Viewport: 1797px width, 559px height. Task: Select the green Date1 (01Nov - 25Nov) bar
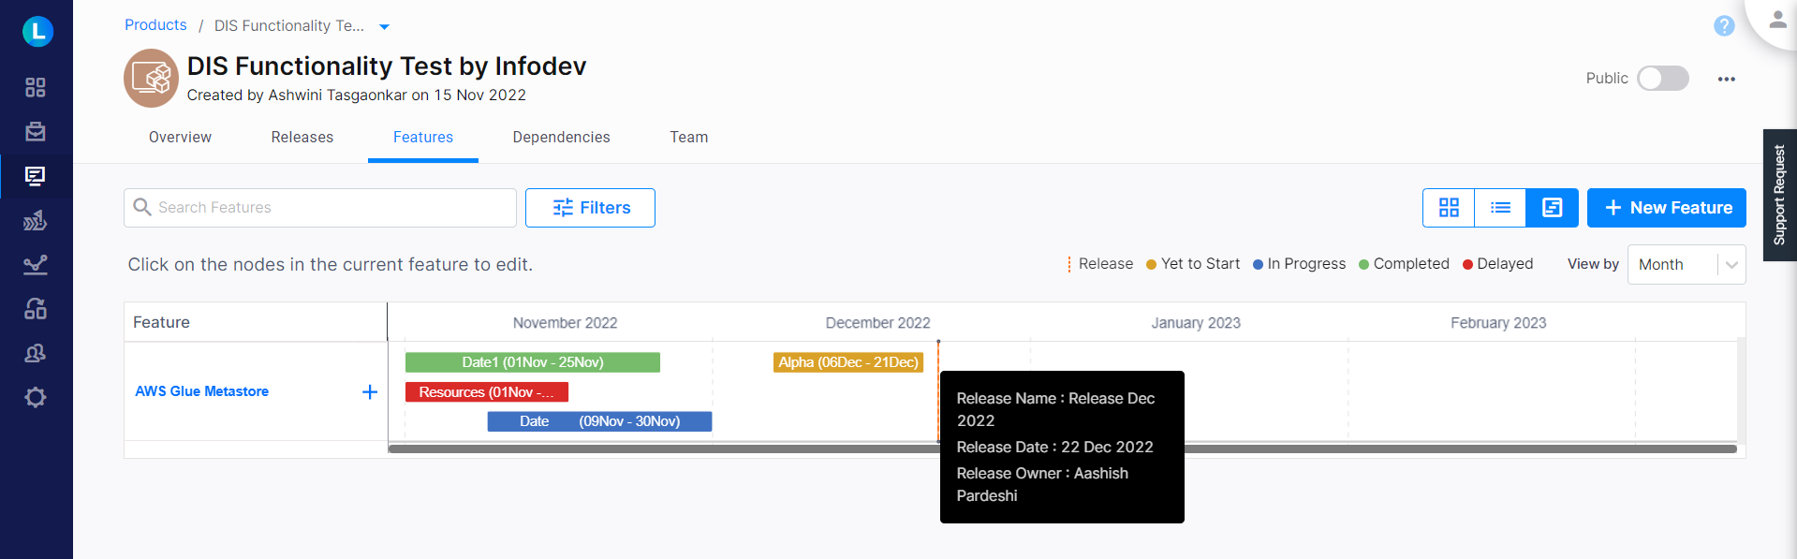[x=532, y=362]
